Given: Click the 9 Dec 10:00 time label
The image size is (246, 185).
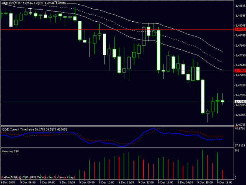Looking at the screenshot, I should 107,182.
